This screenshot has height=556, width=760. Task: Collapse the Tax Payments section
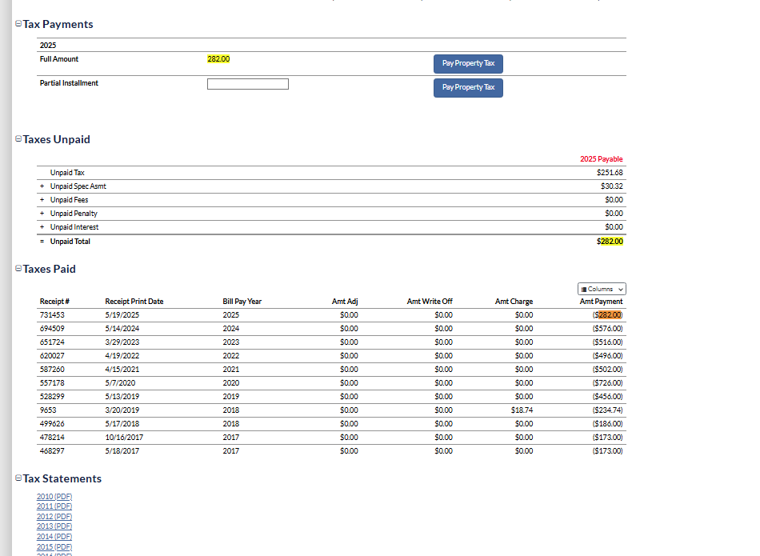point(18,25)
